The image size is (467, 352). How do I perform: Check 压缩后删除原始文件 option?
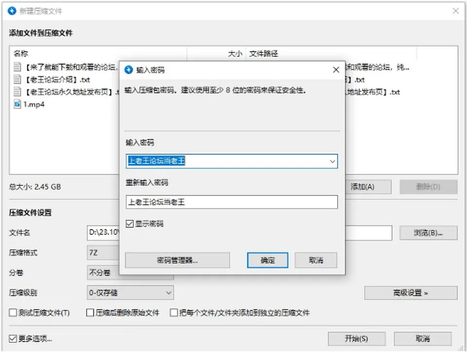point(90,313)
